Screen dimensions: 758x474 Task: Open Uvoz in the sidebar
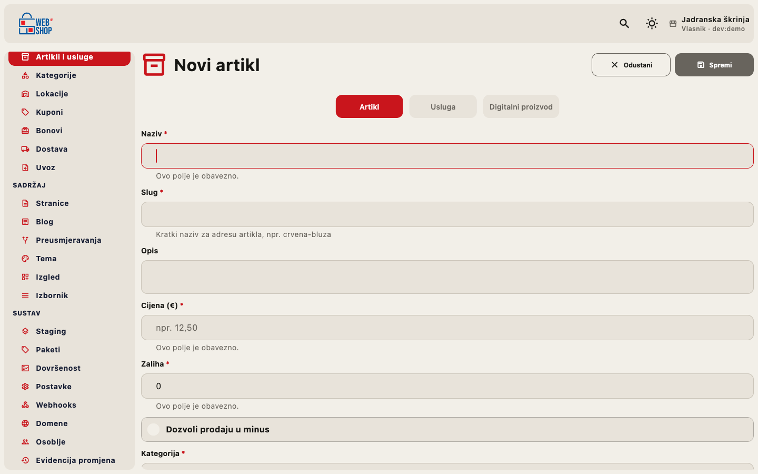click(x=69, y=167)
